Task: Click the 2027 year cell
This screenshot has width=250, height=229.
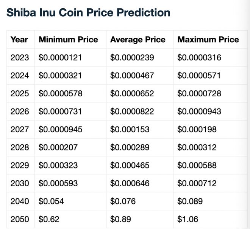Action: pos(20,129)
